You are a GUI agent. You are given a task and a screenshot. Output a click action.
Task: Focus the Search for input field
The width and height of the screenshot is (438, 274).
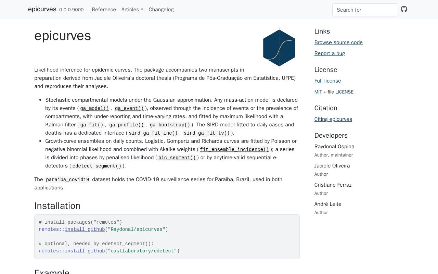pyautogui.click(x=365, y=10)
